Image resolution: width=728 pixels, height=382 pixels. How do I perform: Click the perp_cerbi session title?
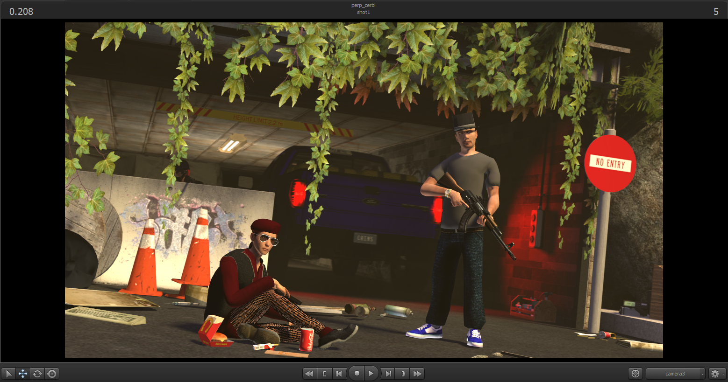click(364, 5)
